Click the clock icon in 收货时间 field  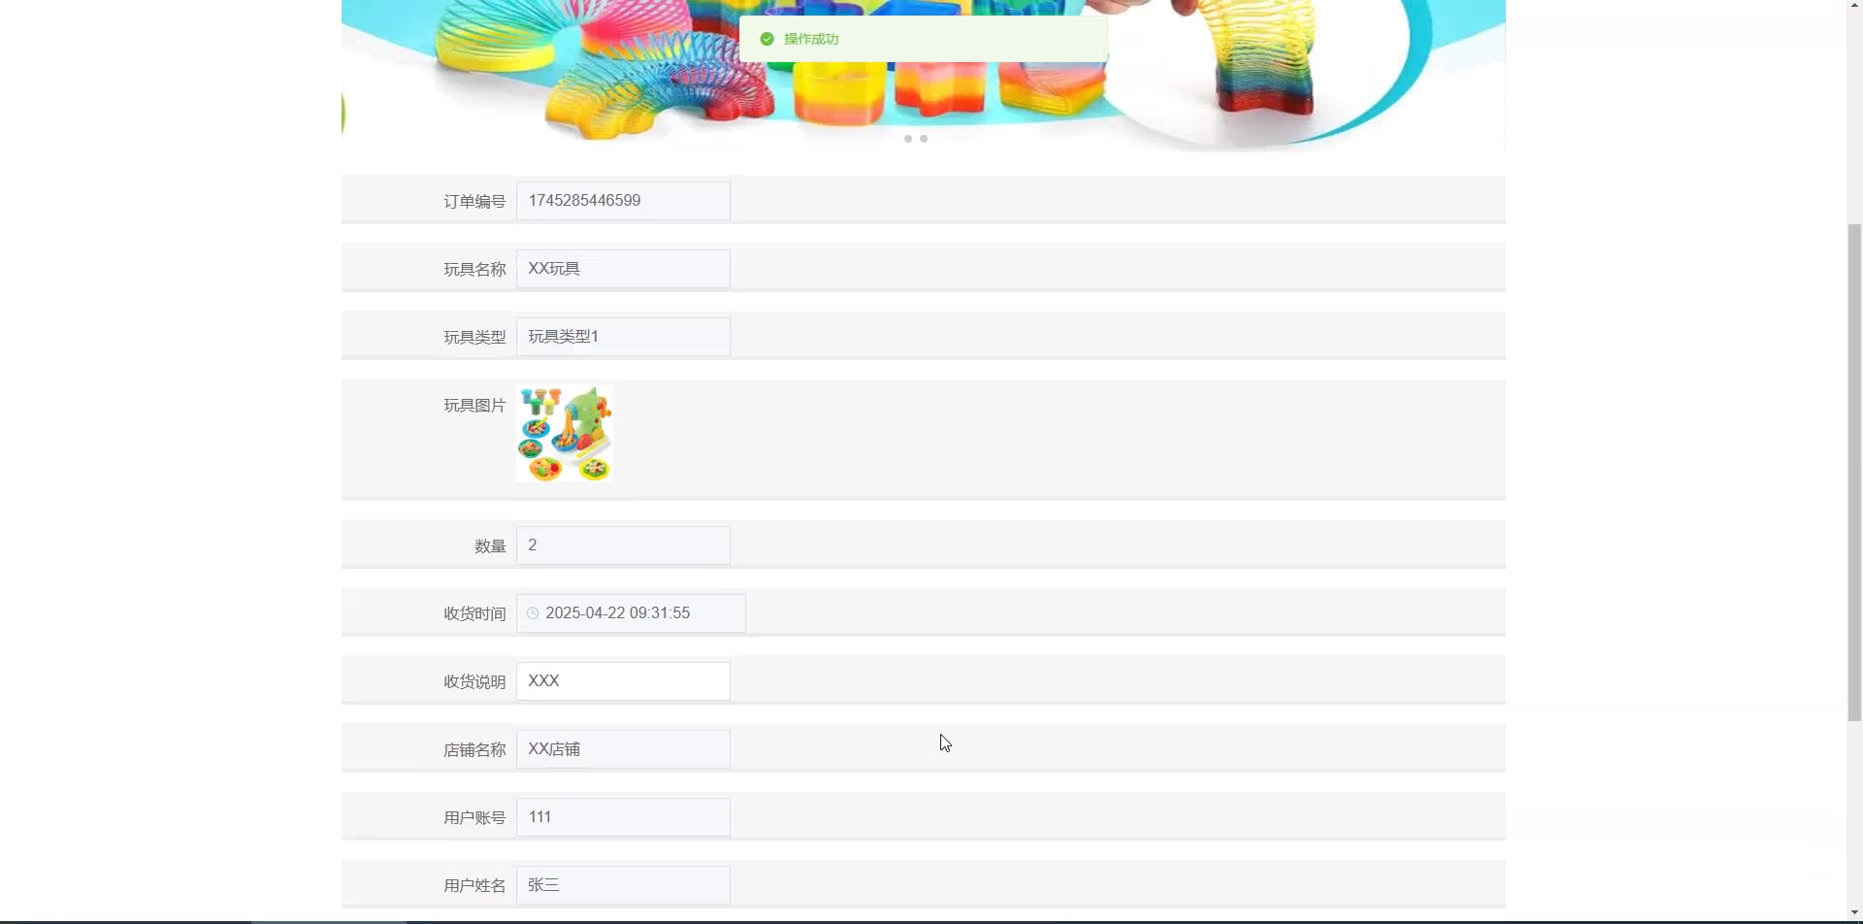[533, 613]
